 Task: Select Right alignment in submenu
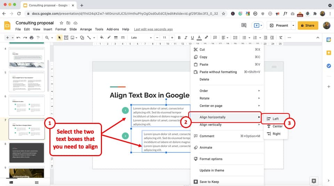click(275, 134)
